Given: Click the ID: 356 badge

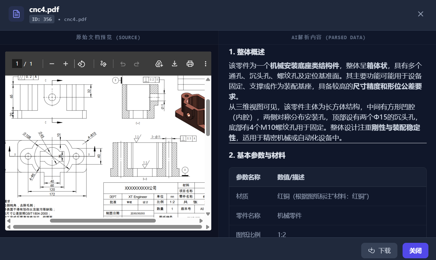Looking at the screenshot, I should tap(42, 19).
